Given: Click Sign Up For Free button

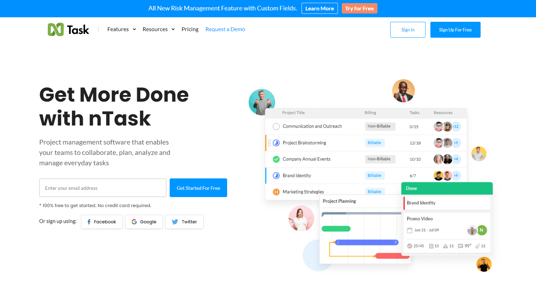Looking at the screenshot, I should pyautogui.click(x=455, y=30).
